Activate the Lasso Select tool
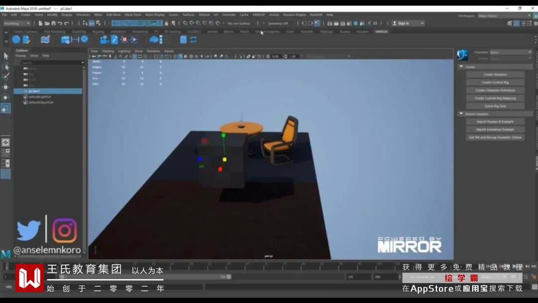The height and width of the screenshot is (303, 538). point(6,67)
